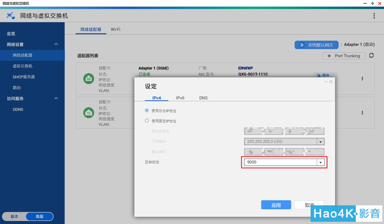
Task: Open the 子网掩码 dropdown arrow
Action: tap(320, 141)
